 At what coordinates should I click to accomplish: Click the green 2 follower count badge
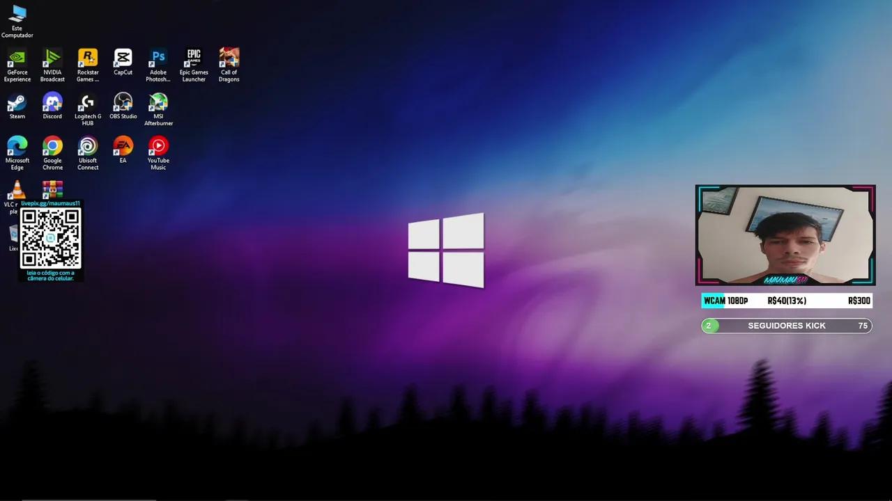coord(709,326)
